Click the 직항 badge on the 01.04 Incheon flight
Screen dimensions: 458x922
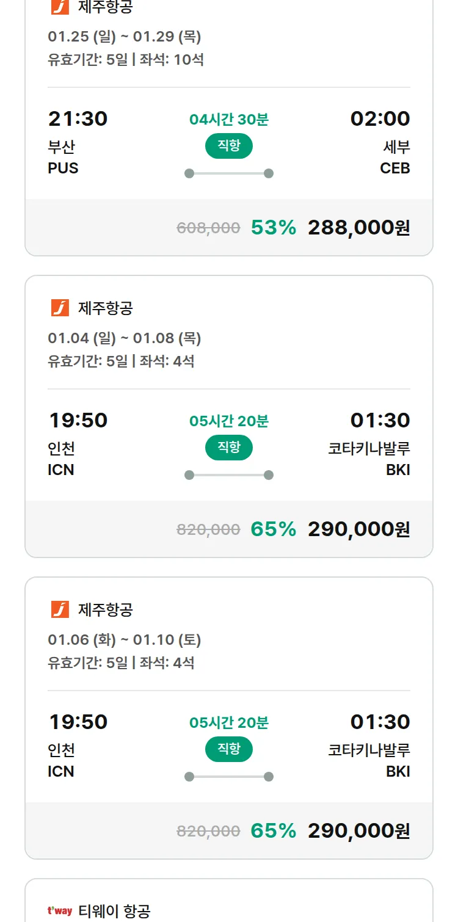228,448
